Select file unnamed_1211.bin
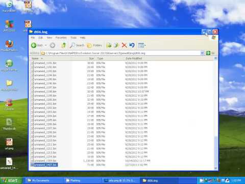 tap(44, 145)
